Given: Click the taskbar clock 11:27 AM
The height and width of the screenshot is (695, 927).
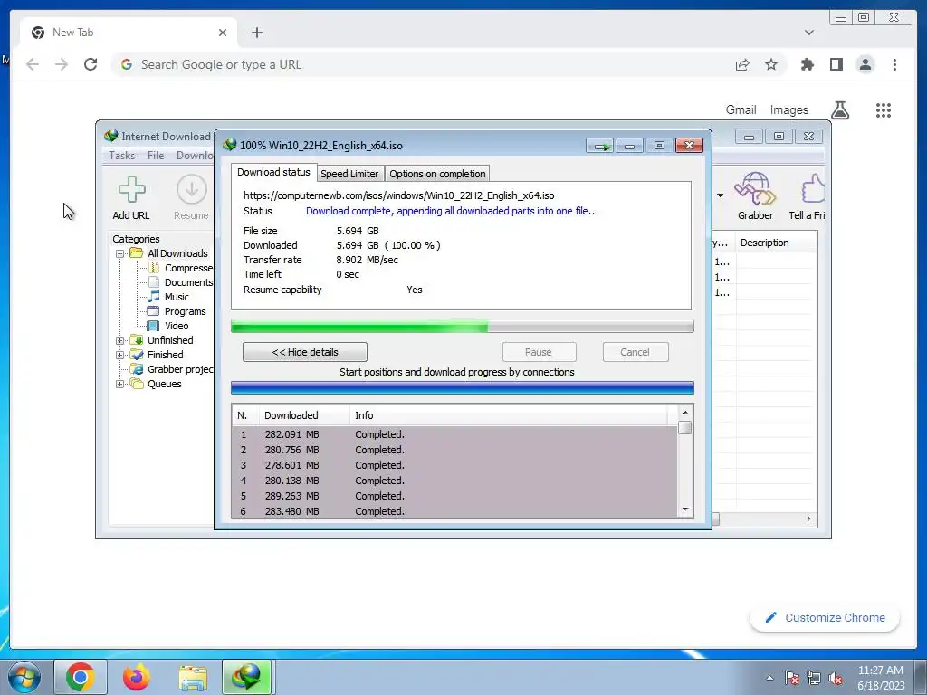Looking at the screenshot, I should click(x=881, y=671).
